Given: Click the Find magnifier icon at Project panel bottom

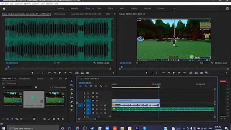Looking at the screenshot, I should click(x=49, y=119).
